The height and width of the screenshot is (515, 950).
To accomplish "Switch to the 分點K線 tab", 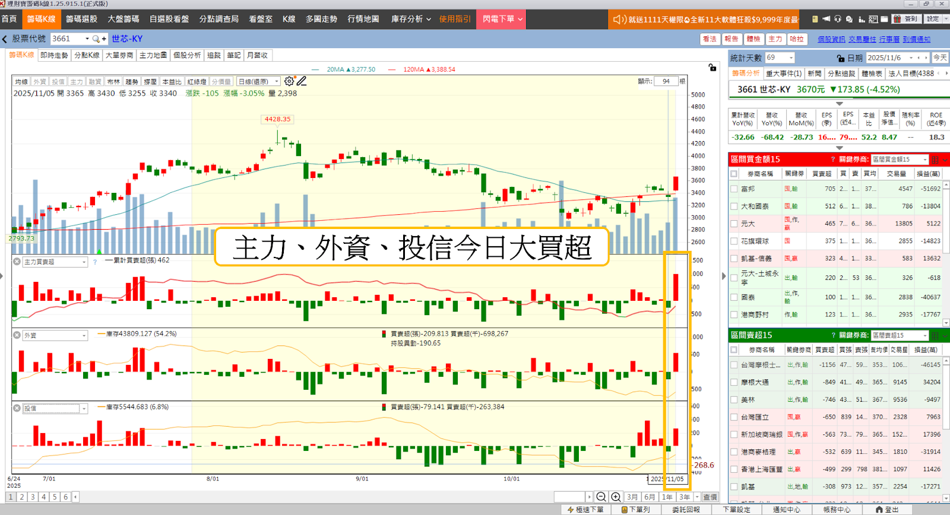I will [87, 55].
